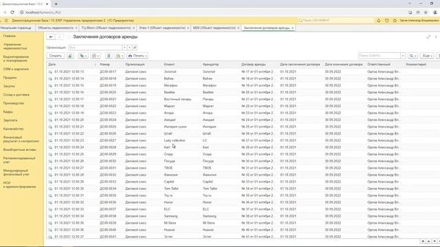Close the Этаж 1 tab
The width and height of the screenshot is (440, 247).
(x=188, y=28)
